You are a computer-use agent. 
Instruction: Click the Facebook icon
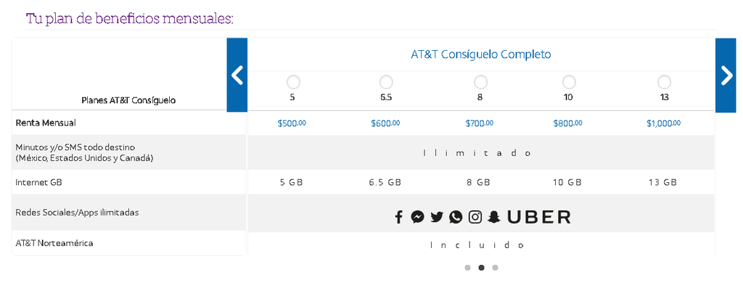click(x=398, y=217)
